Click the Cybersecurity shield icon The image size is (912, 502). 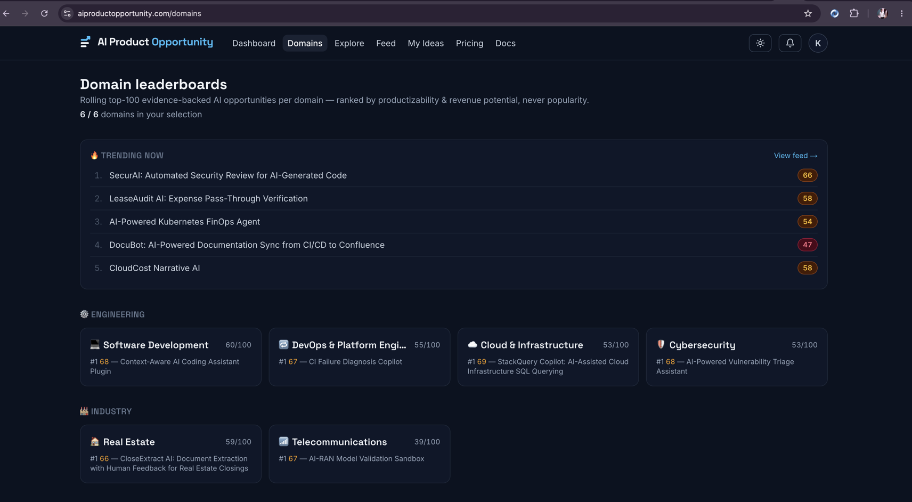tap(661, 344)
